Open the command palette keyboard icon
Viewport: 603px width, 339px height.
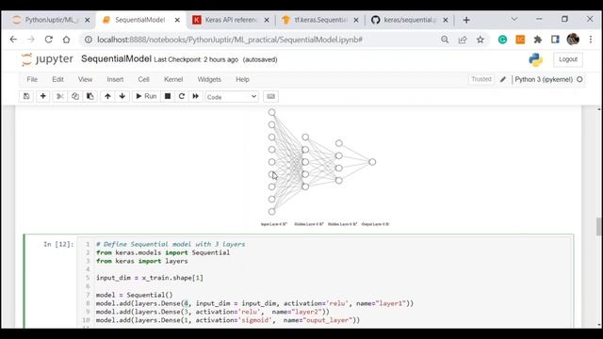[x=270, y=96]
